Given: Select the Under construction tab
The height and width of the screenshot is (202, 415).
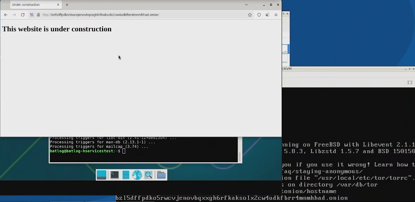Looking at the screenshot, I should point(36,5).
